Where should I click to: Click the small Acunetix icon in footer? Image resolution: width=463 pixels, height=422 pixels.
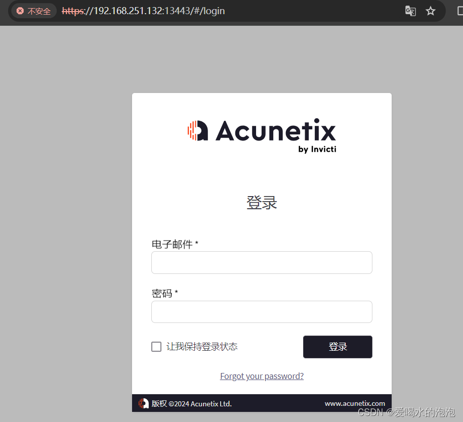[144, 403]
